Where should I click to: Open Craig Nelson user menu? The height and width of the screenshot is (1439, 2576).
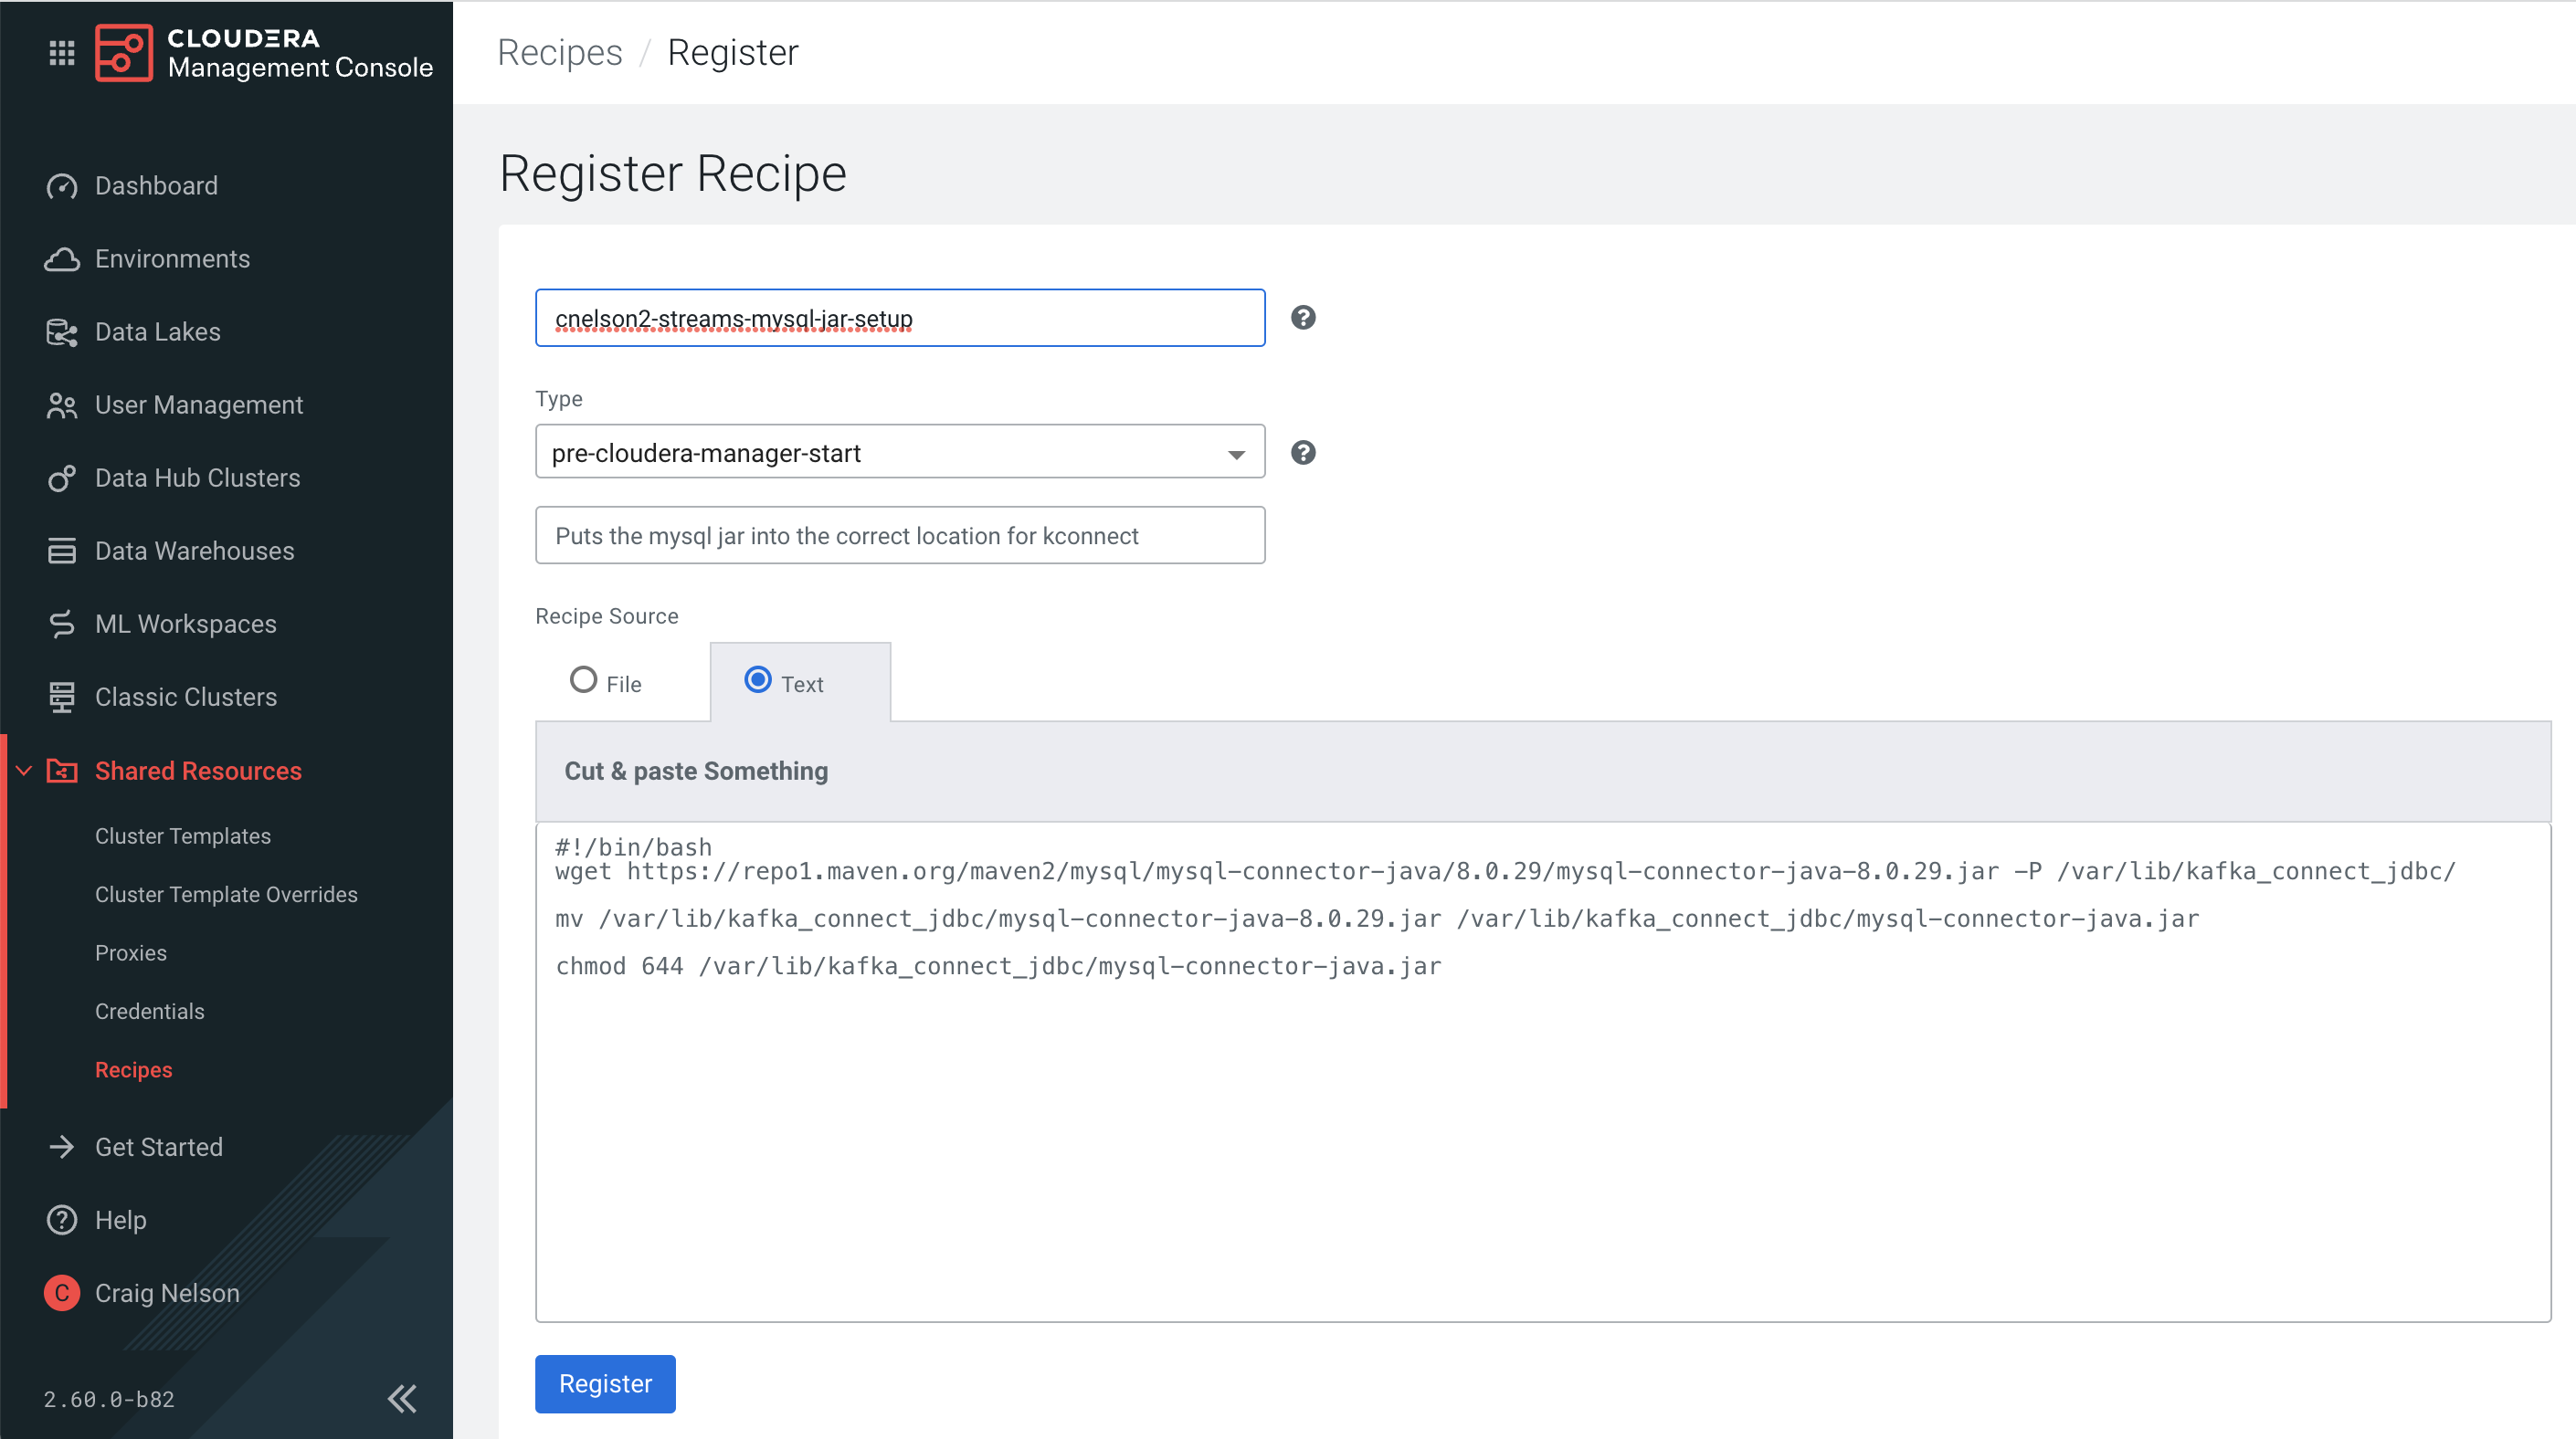pyautogui.click(x=166, y=1293)
